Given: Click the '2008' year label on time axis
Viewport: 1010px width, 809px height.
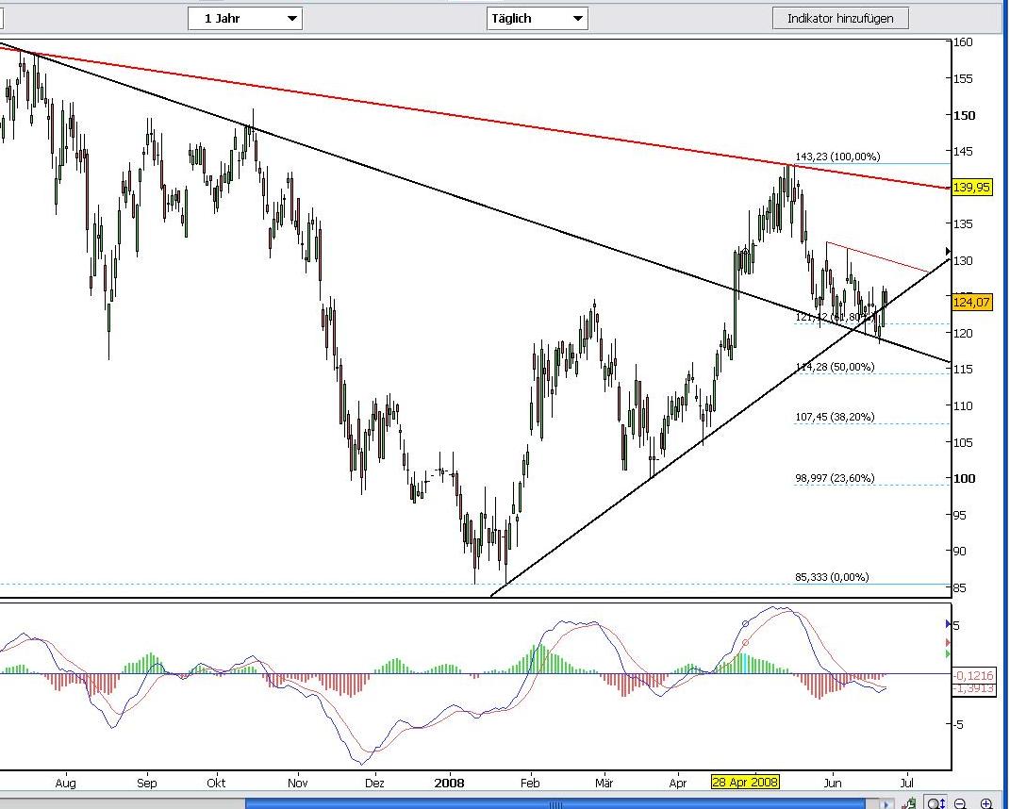Looking at the screenshot, I should click(449, 784).
